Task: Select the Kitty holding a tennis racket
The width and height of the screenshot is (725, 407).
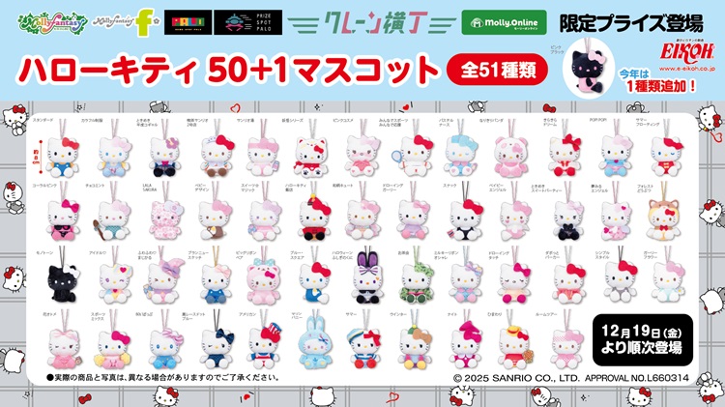Action: tap(411, 157)
